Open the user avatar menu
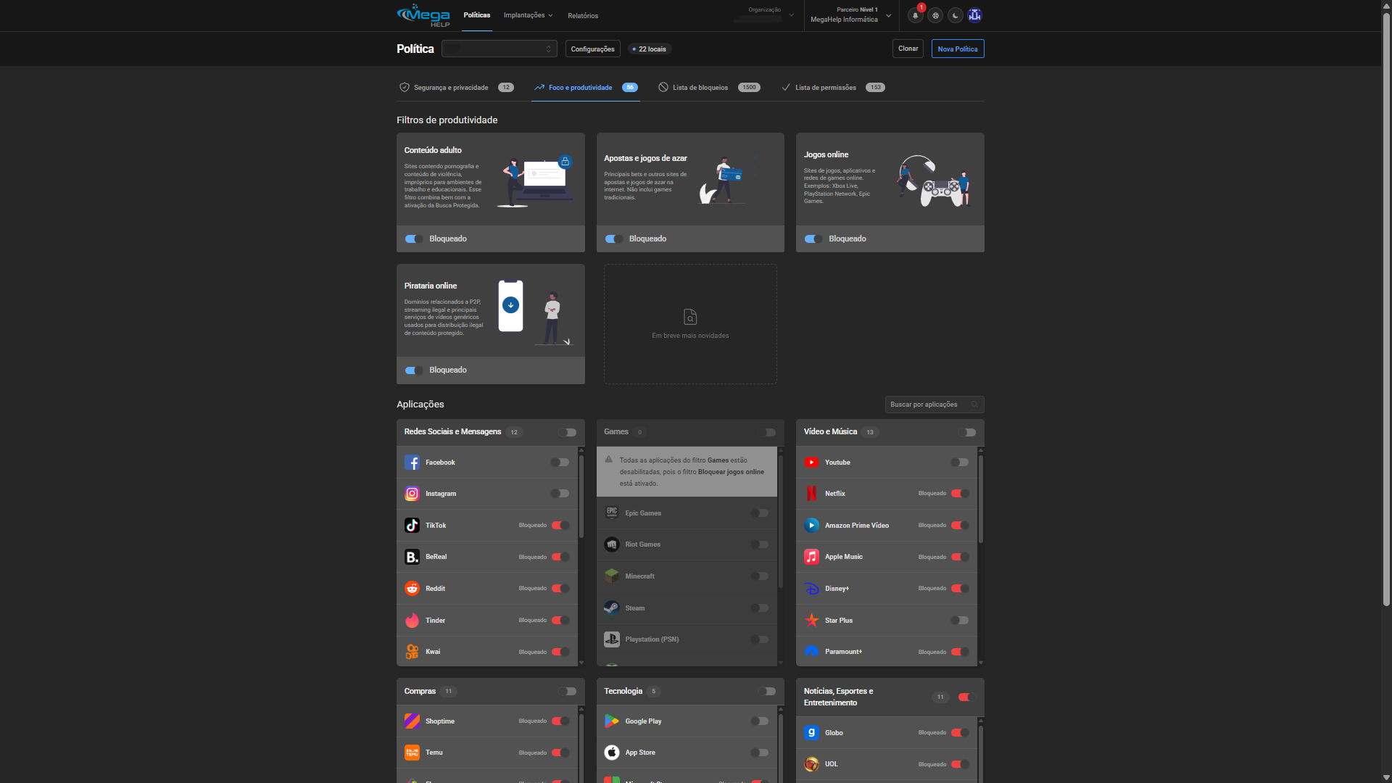 (x=975, y=15)
